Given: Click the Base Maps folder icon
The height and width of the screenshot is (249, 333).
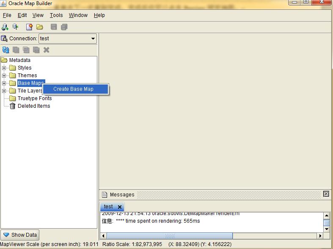Looking at the screenshot, I should click(13, 83).
